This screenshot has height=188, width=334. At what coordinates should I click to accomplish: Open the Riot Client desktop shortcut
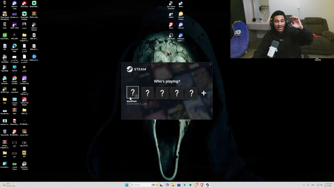click(24, 4)
